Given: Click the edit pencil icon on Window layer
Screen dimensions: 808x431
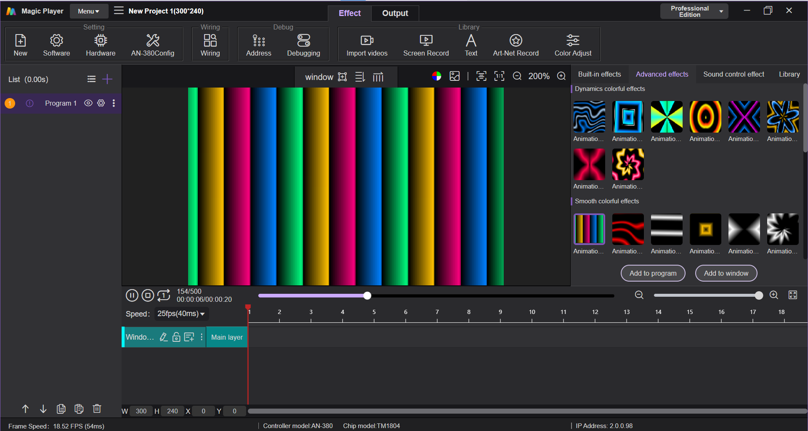Looking at the screenshot, I should (164, 337).
